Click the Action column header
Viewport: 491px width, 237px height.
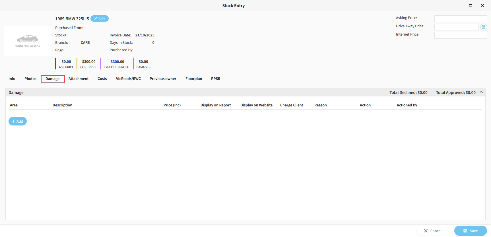point(365,105)
